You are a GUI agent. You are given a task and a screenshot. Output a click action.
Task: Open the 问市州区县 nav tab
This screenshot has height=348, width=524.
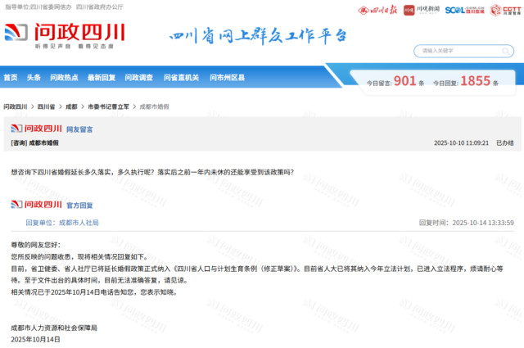pos(227,78)
